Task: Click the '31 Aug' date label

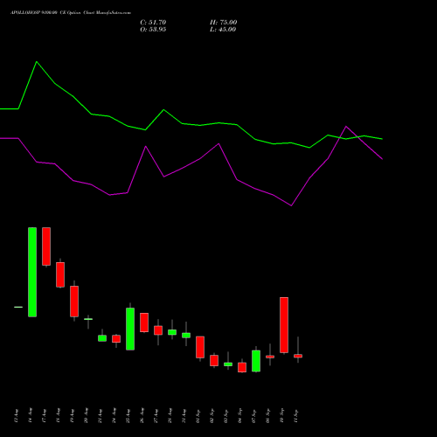Action: (x=184, y=415)
